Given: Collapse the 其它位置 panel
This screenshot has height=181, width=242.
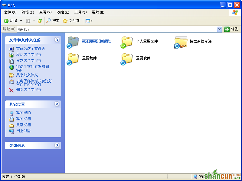Looking at the screenshot, I should click(57, 104).
